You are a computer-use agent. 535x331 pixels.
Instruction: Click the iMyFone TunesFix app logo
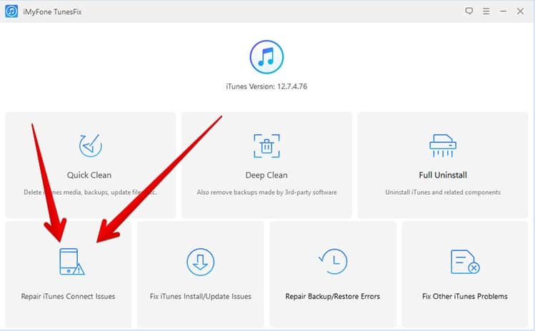tap(11, 11)
